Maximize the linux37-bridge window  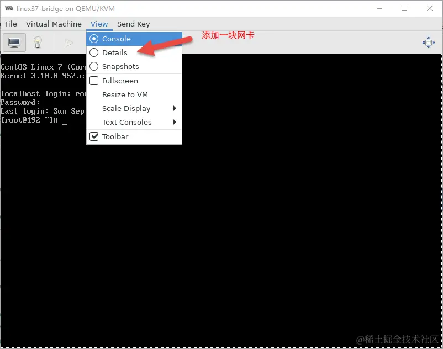click(404, 8)
